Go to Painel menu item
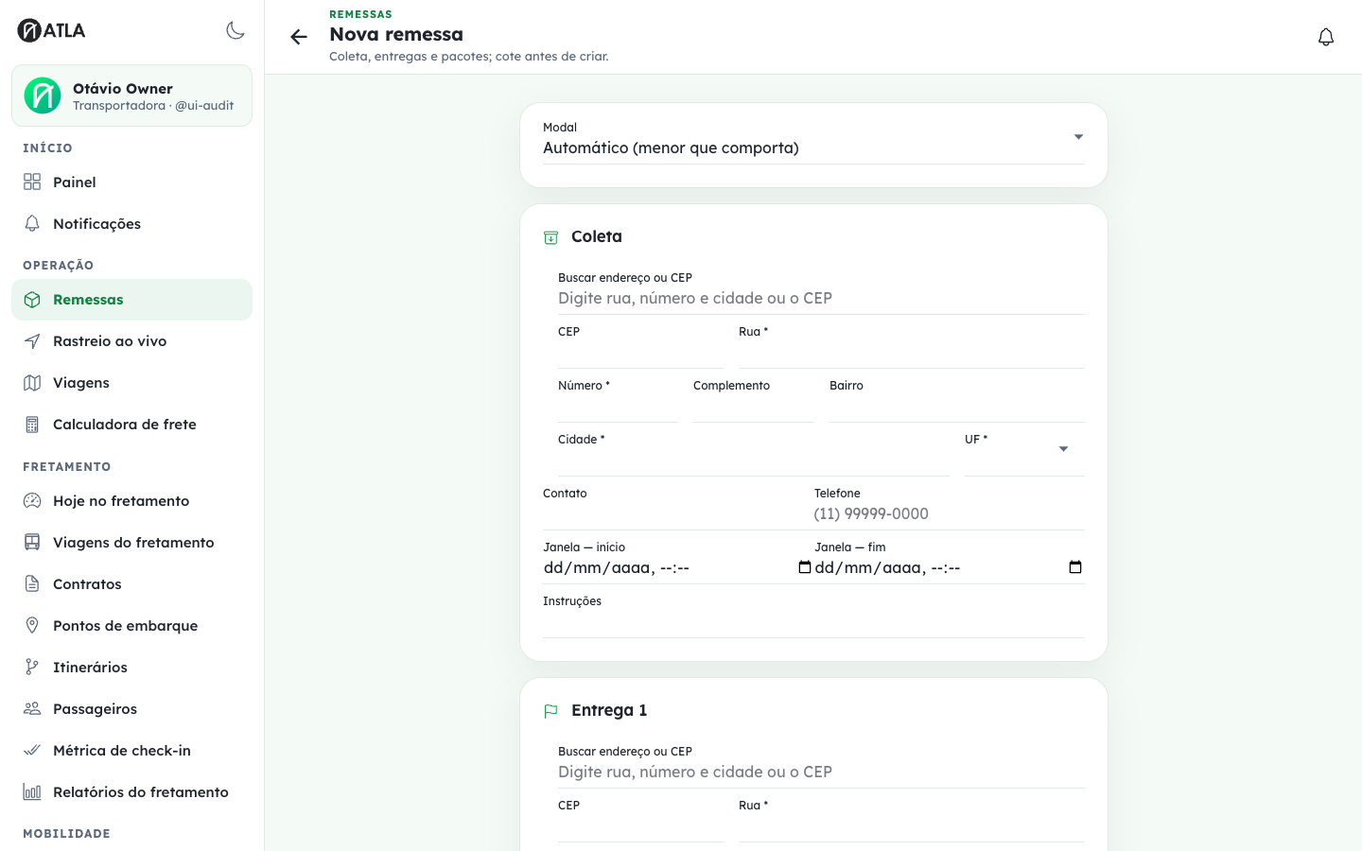The image size is (1362, 851). [x=131, y=182]
